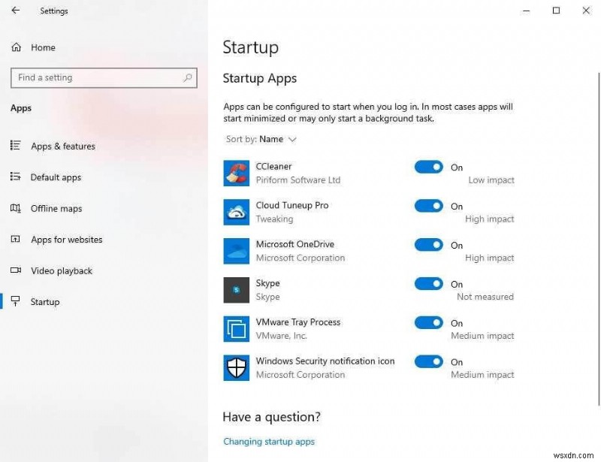The image size is (601, 462).
Task: Click the Skype app icon
Action: pyautogui.click(x=235, y=290)
